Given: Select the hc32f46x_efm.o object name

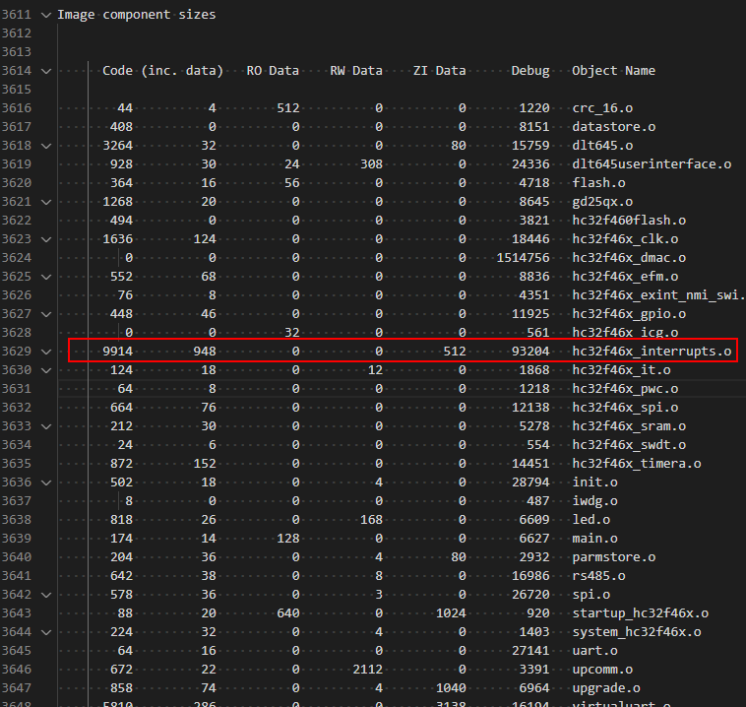Looking at the screenshot, I should (x=625, y=276).
